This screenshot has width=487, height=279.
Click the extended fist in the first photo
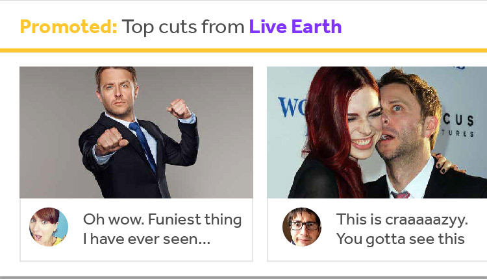[111, 141]
